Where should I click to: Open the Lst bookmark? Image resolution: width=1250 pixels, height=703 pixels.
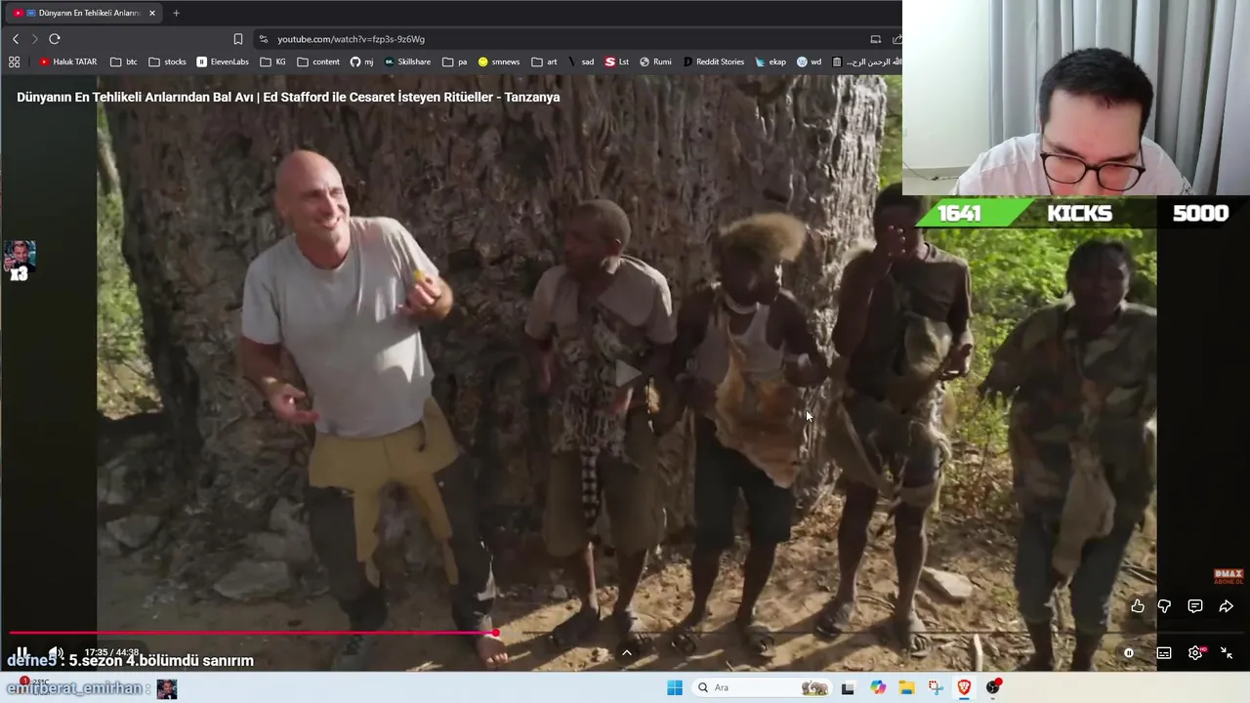click(617, 62)
